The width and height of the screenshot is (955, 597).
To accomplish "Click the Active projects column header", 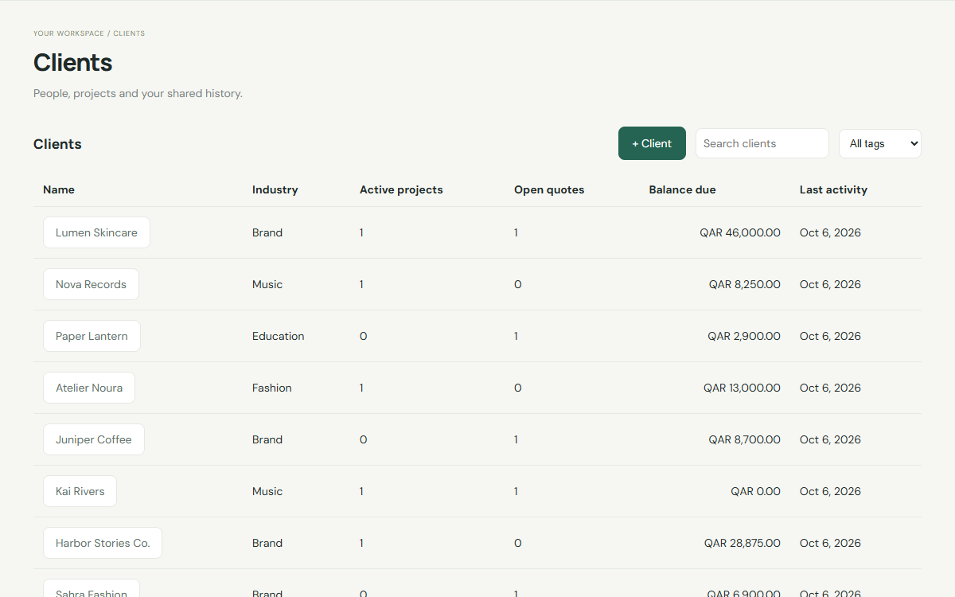I will [x=401, y=189].
